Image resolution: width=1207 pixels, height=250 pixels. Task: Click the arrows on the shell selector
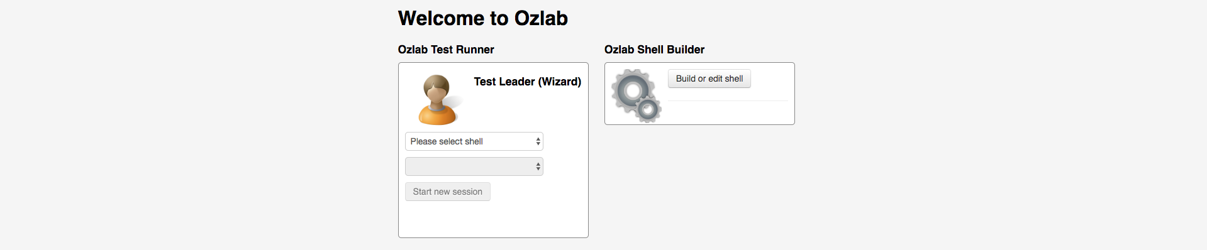538,141
